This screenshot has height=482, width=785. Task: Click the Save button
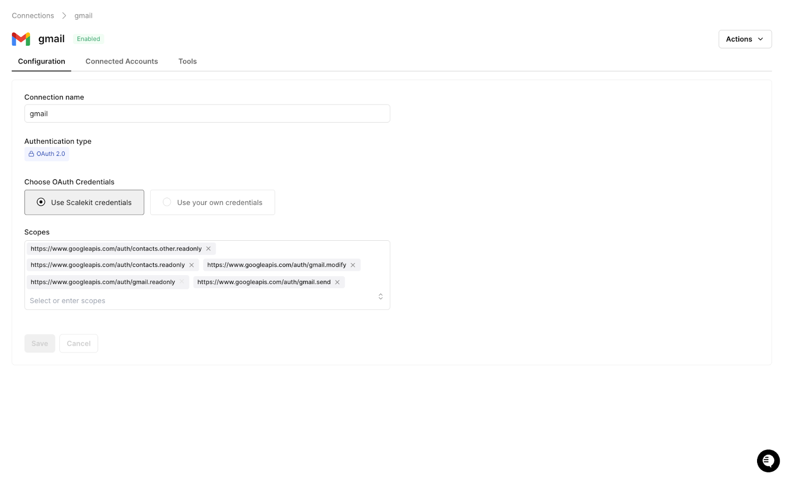(x=40, y=343)
